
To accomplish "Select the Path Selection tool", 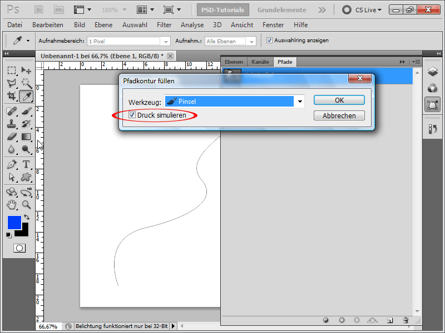I will coord(12,177).
